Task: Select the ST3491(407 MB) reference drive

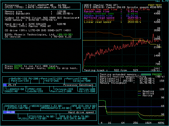Action: pyautogui.click(x=18, y=108)
